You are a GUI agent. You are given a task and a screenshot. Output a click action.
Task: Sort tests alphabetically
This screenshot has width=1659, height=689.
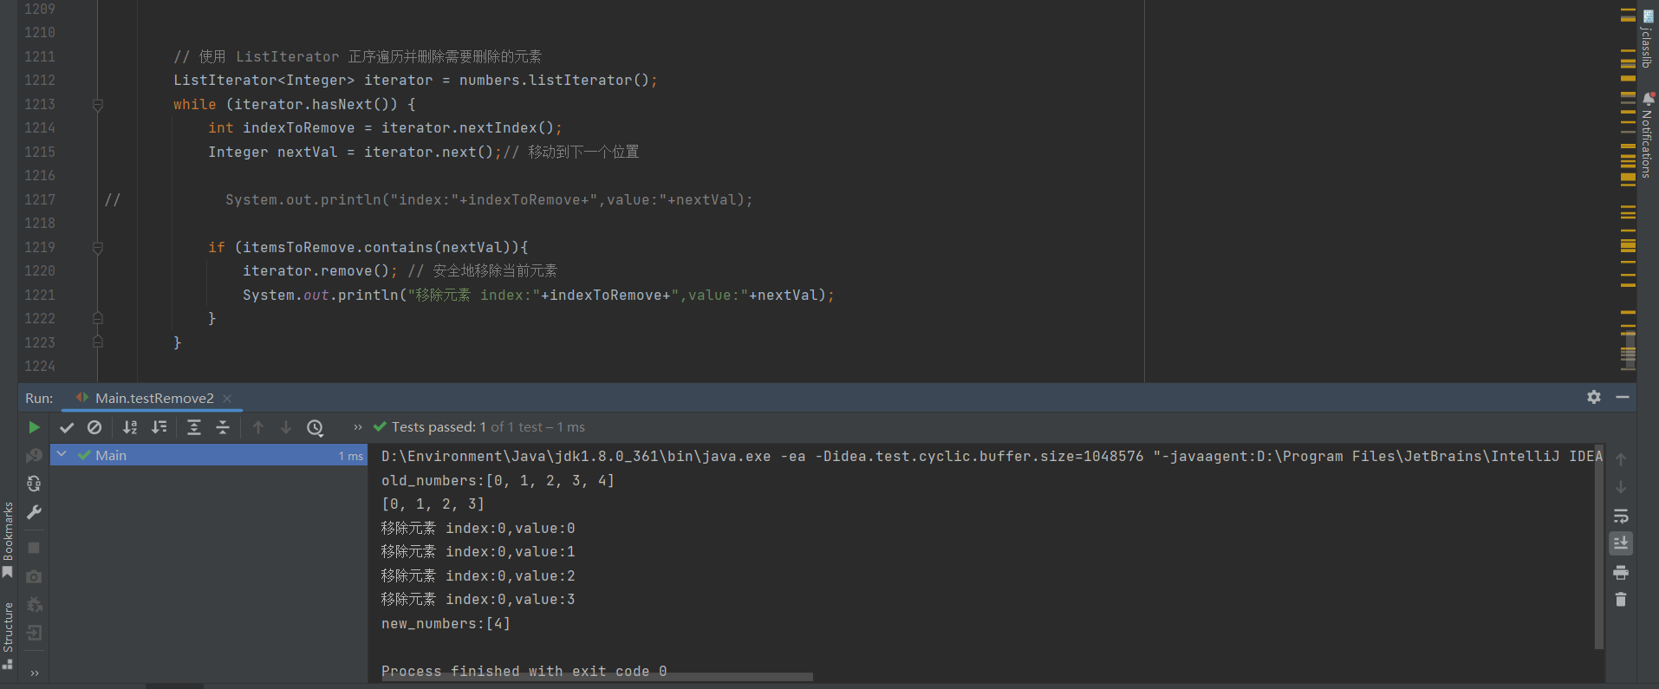(x=130, y=427)
